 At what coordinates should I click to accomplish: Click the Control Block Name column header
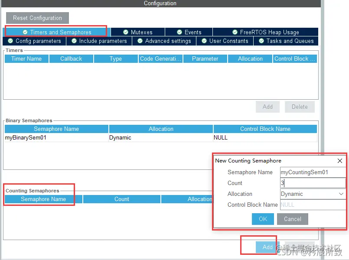click(x=265, y=129)
